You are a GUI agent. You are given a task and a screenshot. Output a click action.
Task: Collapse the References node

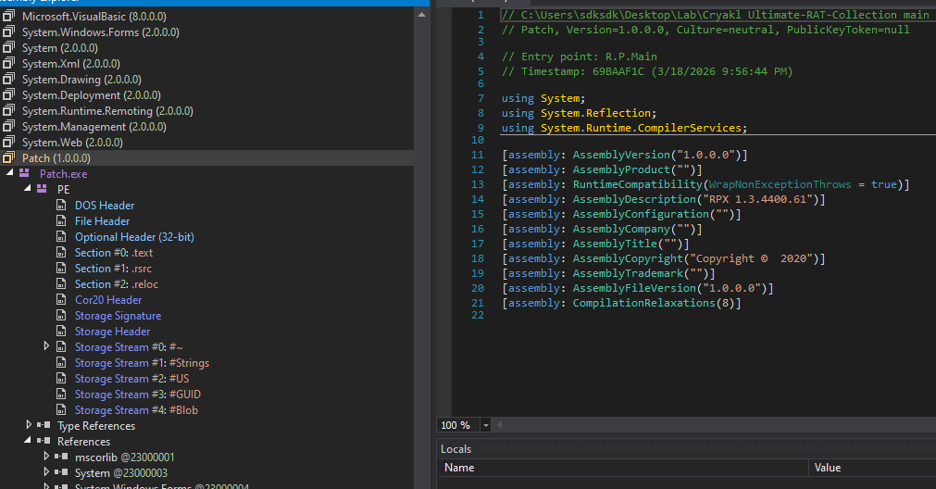pos(29,442)
